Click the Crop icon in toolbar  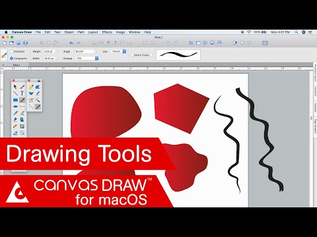click(191, 43)
